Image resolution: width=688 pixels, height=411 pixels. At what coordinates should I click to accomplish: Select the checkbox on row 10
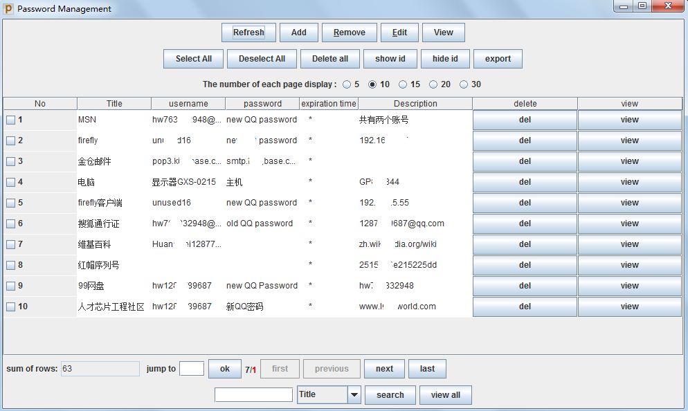point(10,307)
